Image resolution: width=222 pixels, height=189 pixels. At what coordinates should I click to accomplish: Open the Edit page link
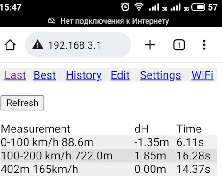120,75
